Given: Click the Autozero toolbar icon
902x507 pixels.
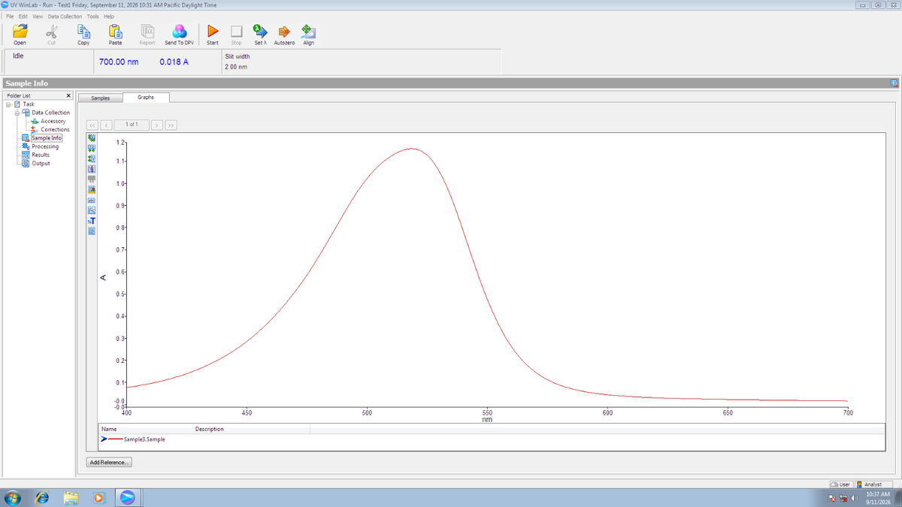Looking at the screenshot, I should (284, 31).
